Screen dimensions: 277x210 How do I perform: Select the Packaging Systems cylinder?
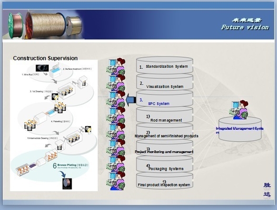click(x=165, y=164)
